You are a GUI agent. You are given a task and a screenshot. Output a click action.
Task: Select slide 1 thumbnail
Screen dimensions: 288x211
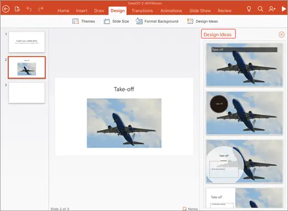point(27,42)
